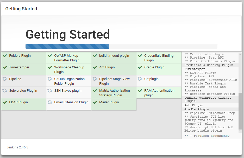Click the checkmark next to Credentials Binding Plugin tile
Viewport: 244px width, 158px height.
140,56
